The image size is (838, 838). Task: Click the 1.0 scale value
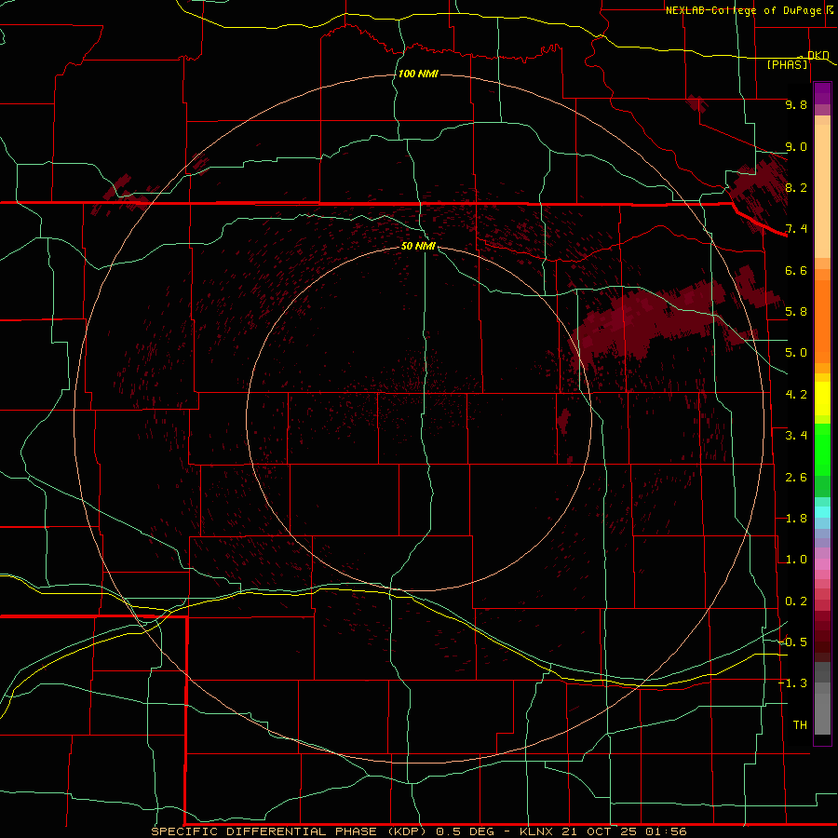[x=796, y=560]
